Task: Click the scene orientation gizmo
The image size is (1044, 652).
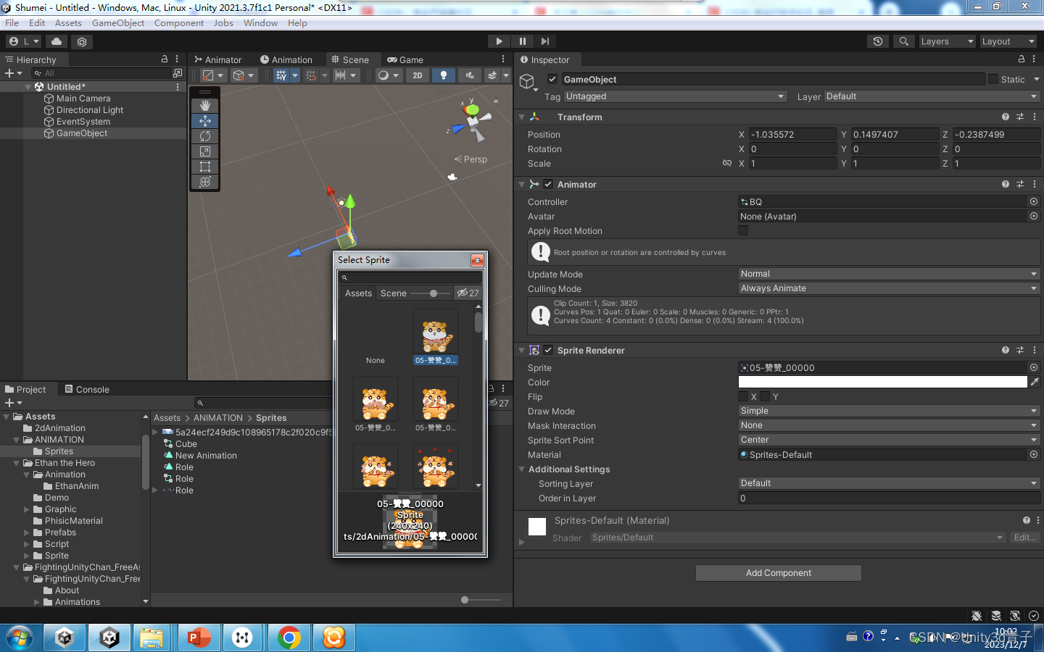Action: 472,120
